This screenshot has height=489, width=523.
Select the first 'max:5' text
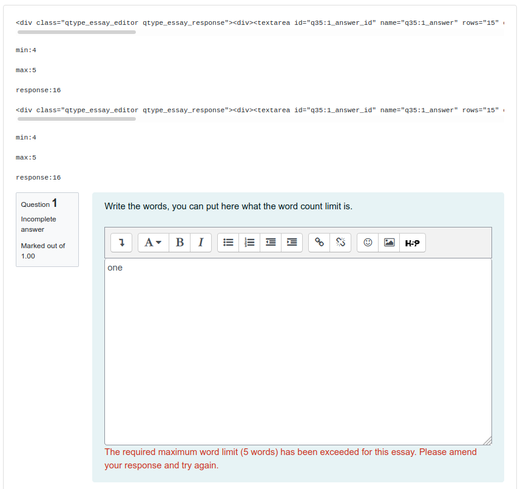(26, 70)
